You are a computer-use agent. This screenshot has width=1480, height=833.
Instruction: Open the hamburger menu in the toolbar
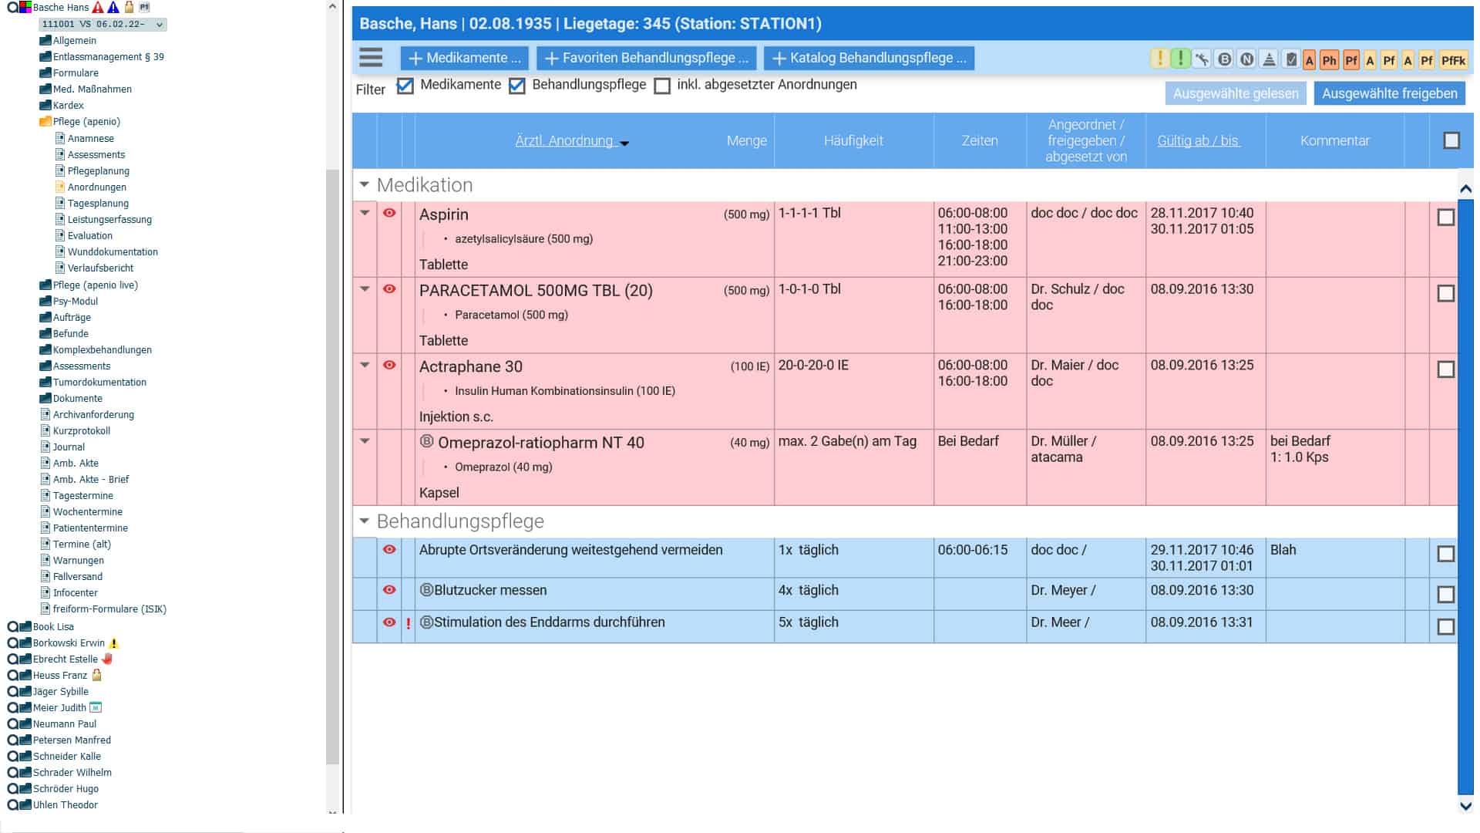point(371,58)
